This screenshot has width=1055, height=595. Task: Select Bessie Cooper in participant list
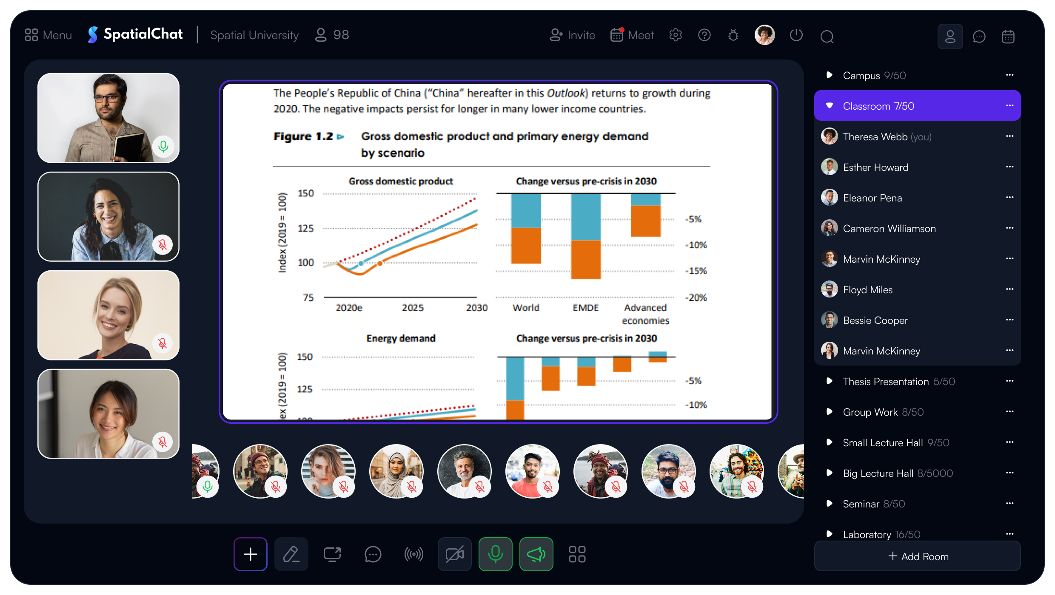pos(917,320)
